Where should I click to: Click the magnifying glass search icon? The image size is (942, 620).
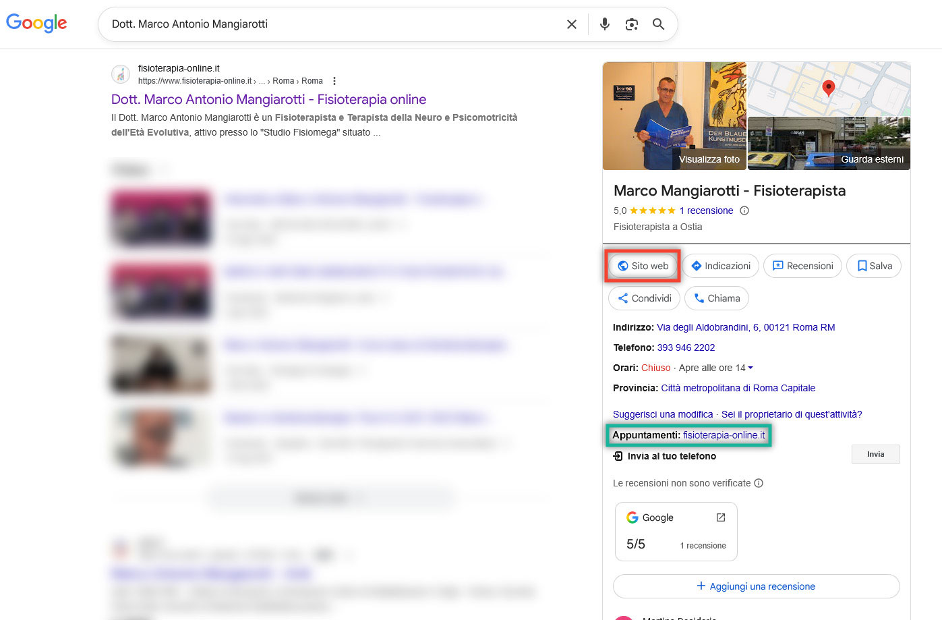[659, 24]
